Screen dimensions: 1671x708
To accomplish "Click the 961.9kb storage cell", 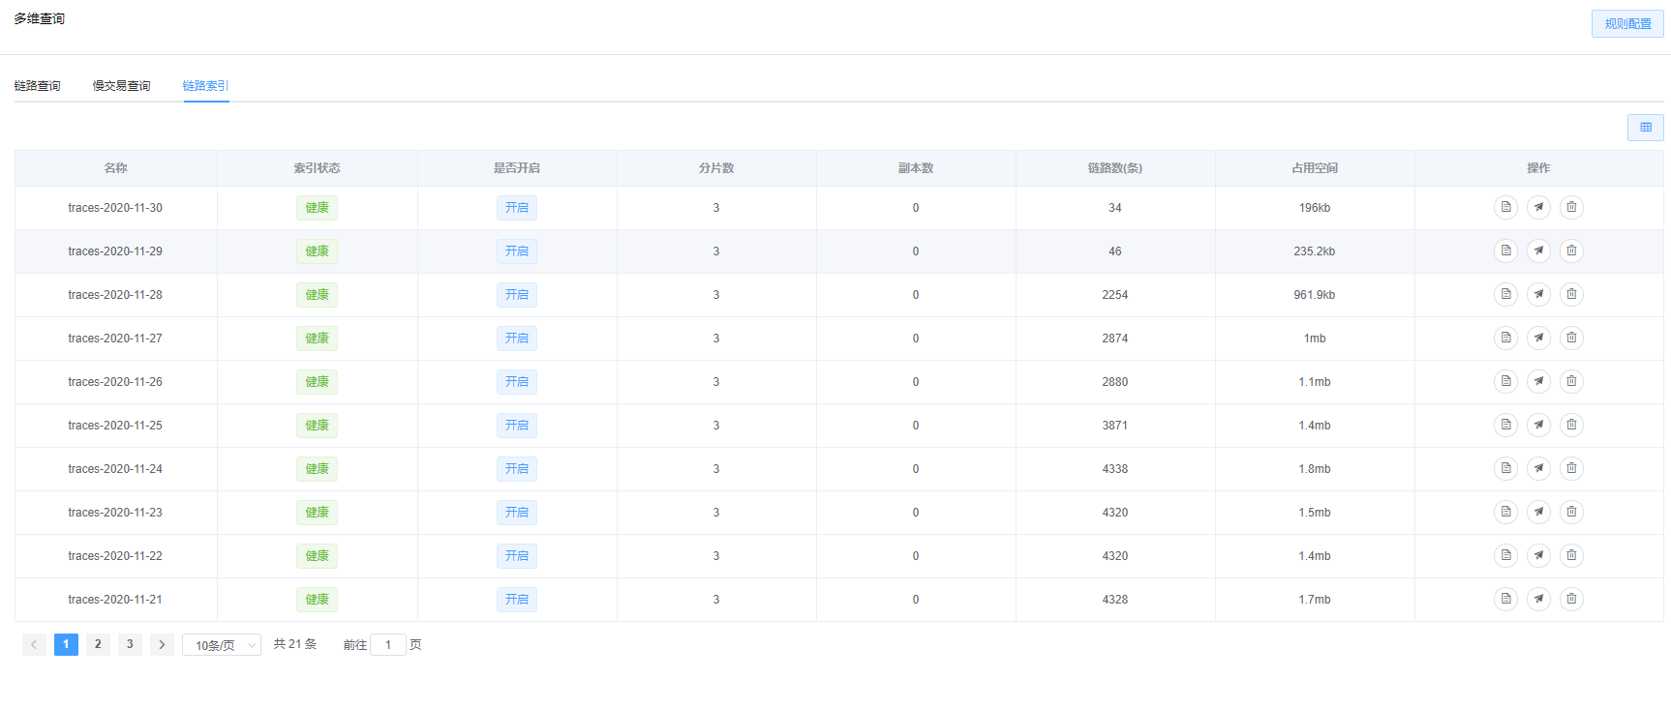I will (x=1315, y=295).
